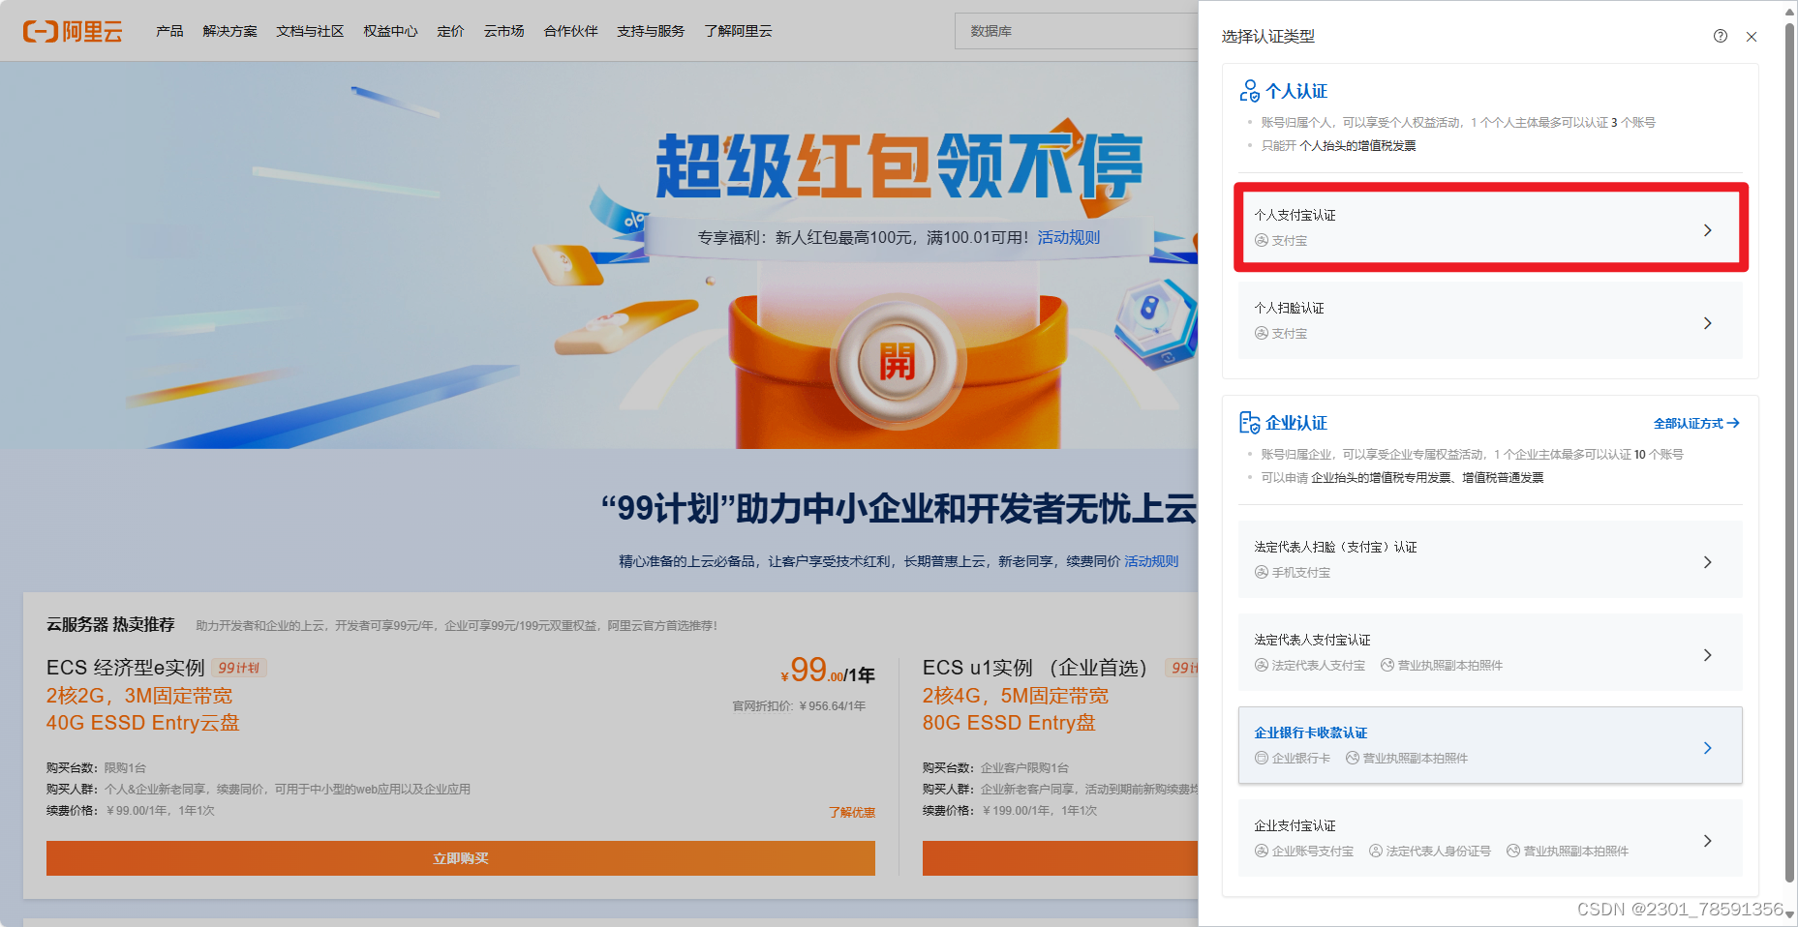Click the 个人认证 person icon
The image size is (1798, 927).
(x=1249, y=91)
